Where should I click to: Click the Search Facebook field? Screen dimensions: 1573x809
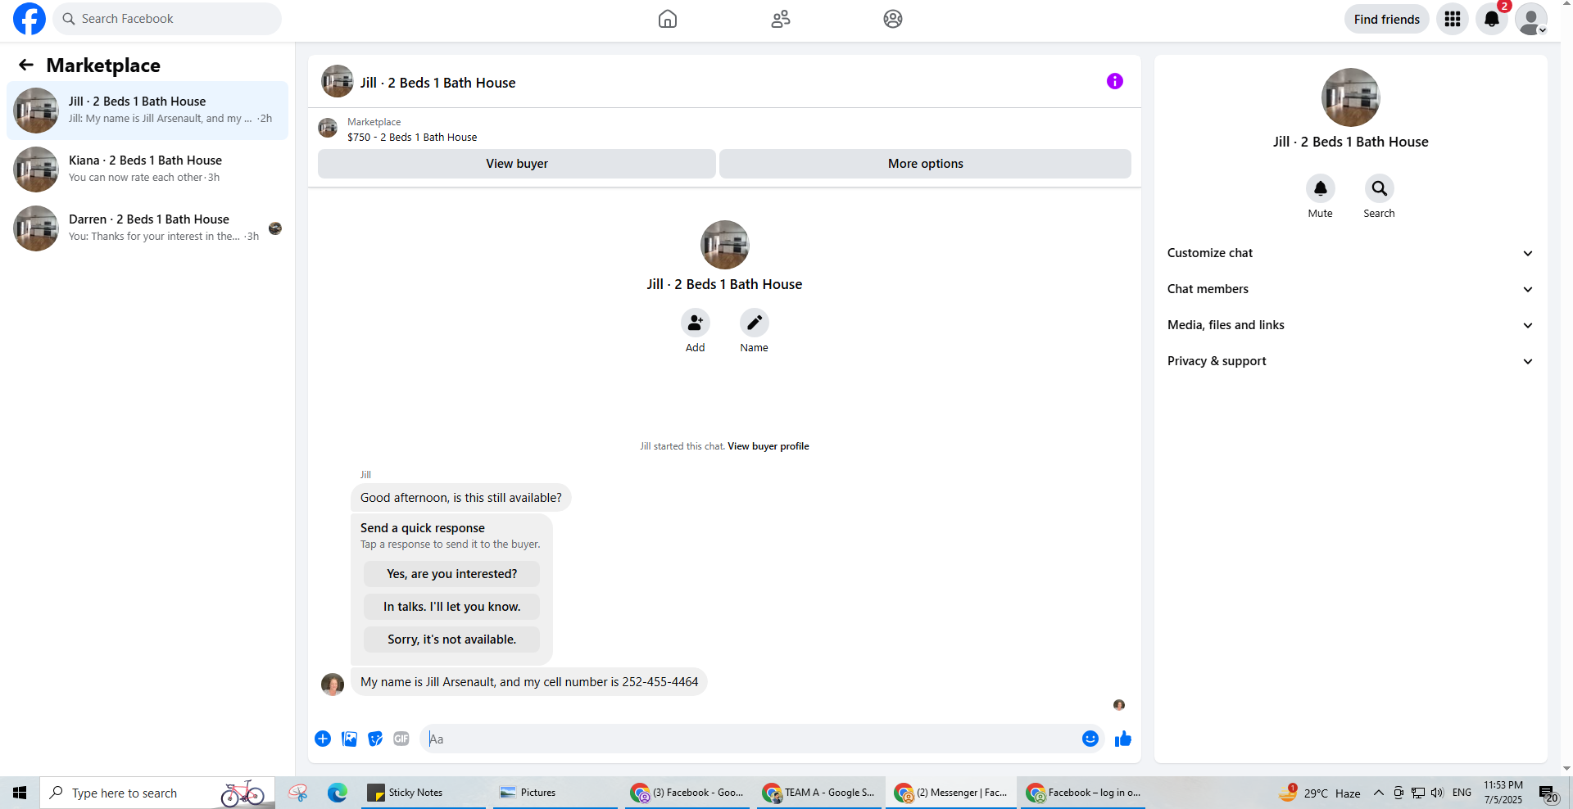tap(167, 19)
